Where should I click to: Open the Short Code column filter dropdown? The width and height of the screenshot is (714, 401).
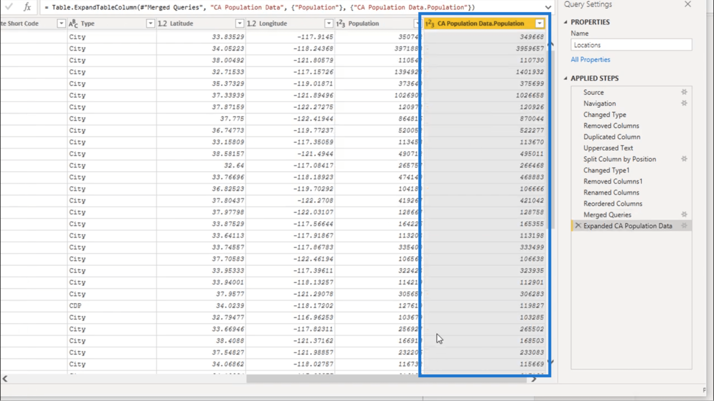61,23
